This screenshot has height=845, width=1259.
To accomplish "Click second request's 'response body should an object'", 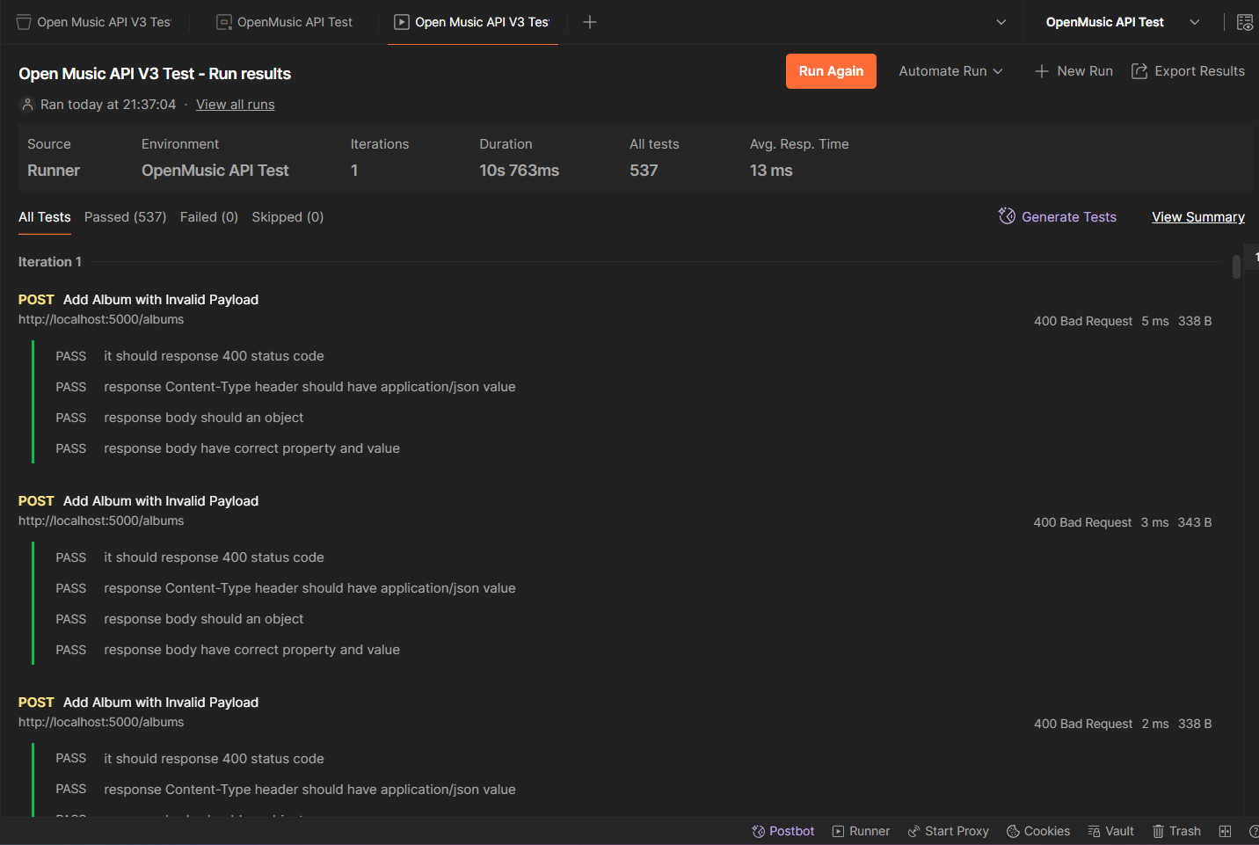I will pos(203,619).
